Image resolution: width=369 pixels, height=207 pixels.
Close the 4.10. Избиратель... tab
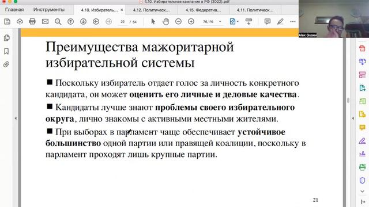click(x=122, y=10)
